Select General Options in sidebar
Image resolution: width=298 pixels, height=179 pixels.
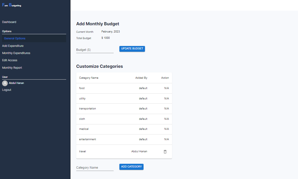click(x=15, y=39)
